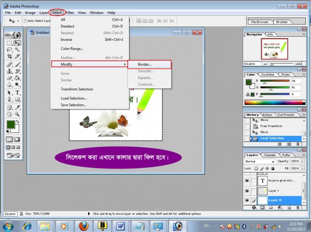Select the Type tool
The height and width of the screenshot is (232, 311).
18,92
